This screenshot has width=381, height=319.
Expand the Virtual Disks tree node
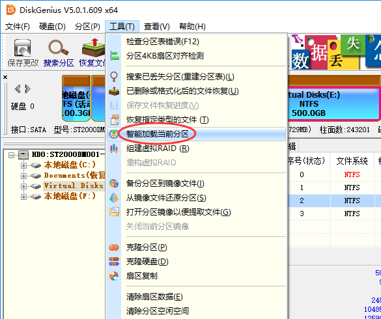(23, 186)
